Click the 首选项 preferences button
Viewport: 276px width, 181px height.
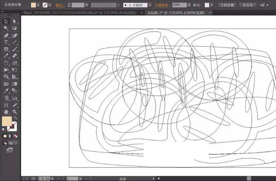[248, 5]
